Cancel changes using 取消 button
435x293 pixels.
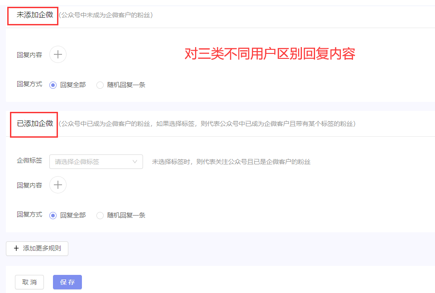click(x=29, y=282)
